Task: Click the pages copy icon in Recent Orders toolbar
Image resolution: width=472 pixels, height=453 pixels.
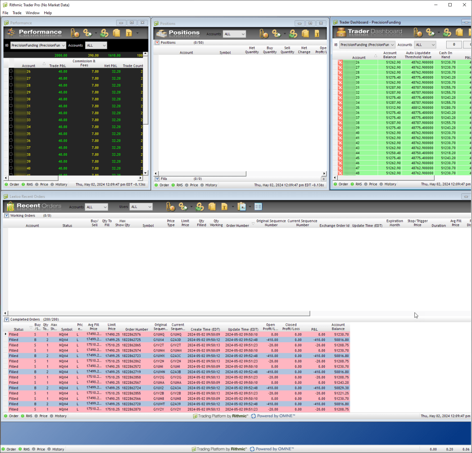Action: tap(212, 207)
